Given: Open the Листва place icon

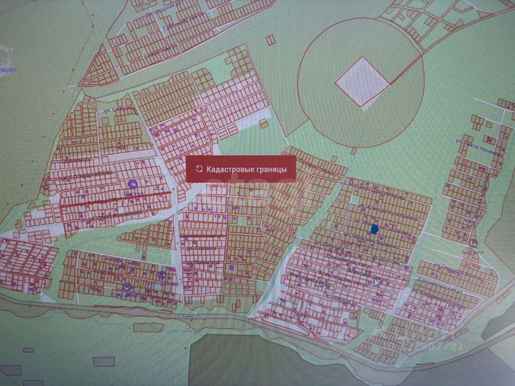Looking at the screenshot, I should point(133,184).
